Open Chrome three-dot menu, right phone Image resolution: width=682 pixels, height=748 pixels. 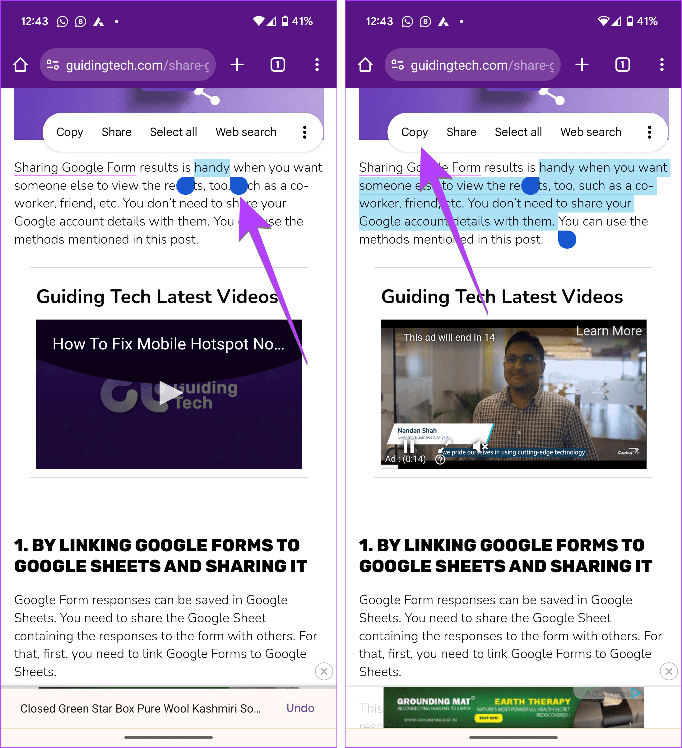tap(661, 65)
